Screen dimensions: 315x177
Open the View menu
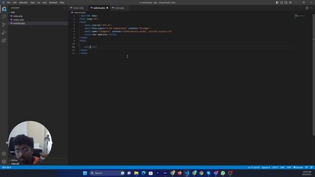point(32,2)
